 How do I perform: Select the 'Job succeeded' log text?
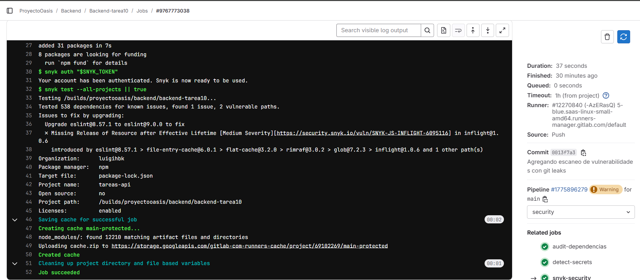59,273
